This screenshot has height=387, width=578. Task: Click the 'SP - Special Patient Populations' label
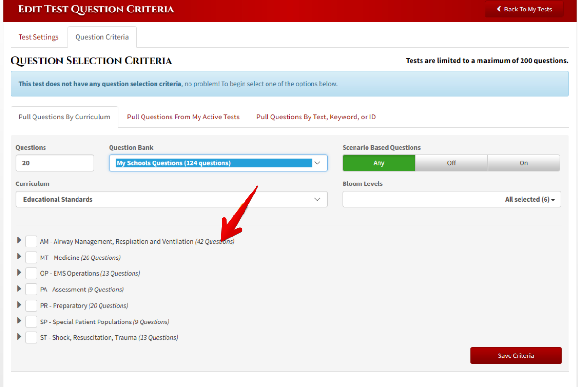(86, 322)
